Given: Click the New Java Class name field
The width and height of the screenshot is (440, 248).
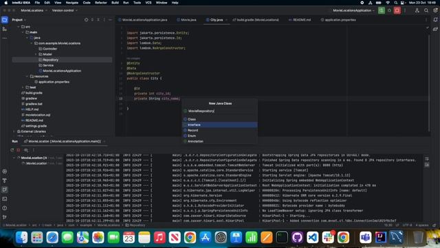Looking at the screenshot, I should coord(220,111).
